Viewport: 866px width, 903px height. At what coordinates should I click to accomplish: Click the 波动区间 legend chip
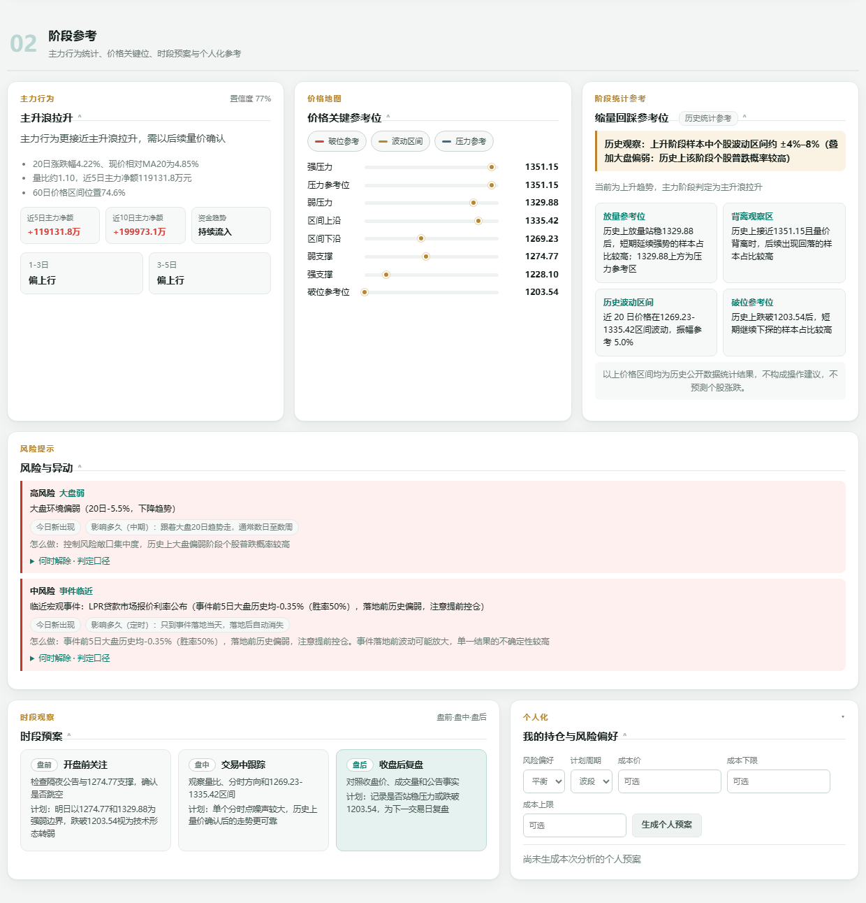click(401, 141)
